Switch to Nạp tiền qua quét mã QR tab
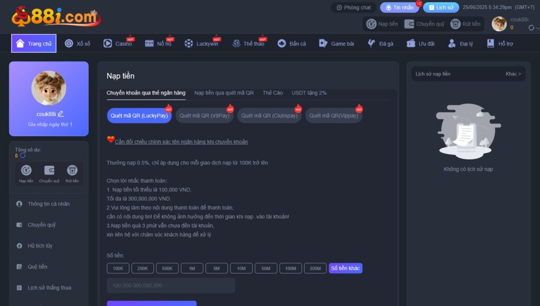Image resolution: width=540 pixels, height=306 pixels. 224,93
